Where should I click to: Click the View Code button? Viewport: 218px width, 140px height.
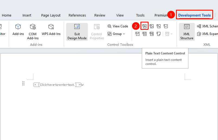pos(118,26)
